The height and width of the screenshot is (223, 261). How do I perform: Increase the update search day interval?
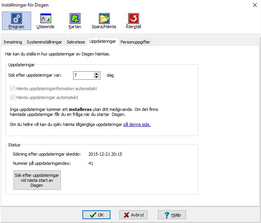tap(96, 74)
